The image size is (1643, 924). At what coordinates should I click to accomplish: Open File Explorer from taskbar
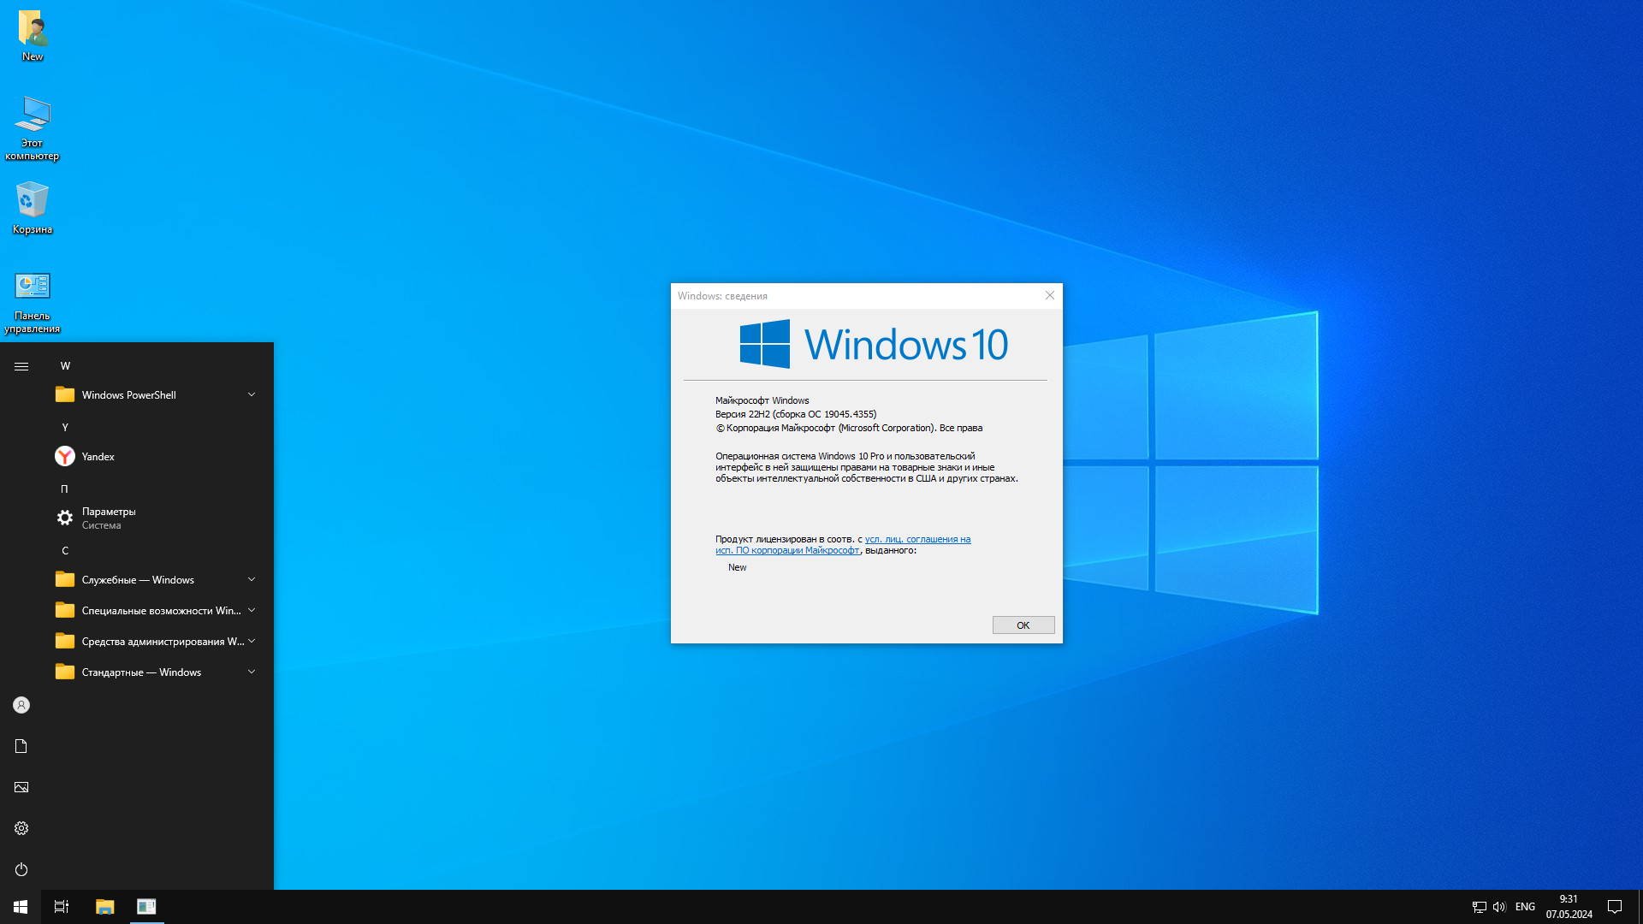[x=104, y=907]
